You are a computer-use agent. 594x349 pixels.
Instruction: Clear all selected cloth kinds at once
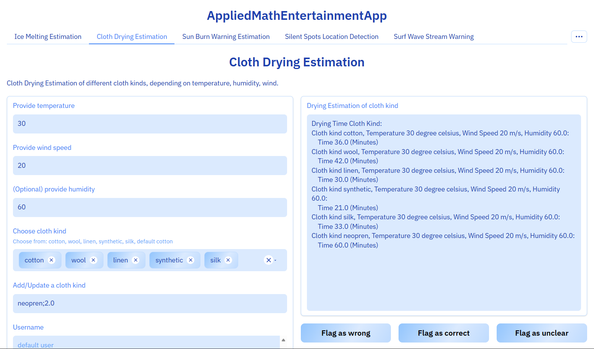coord(268,260)
